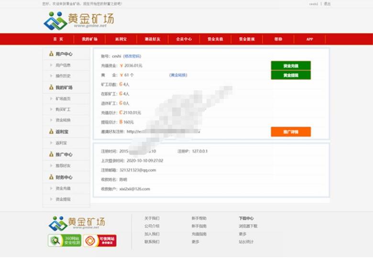This screenshot has height=258, width=373.
Task: Select 资金转换 in the left sidebar
Action: point(63,120)
